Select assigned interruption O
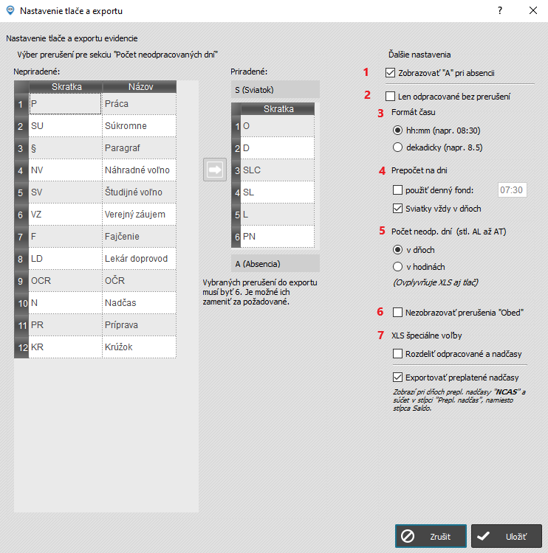 (x=278, y=126)
